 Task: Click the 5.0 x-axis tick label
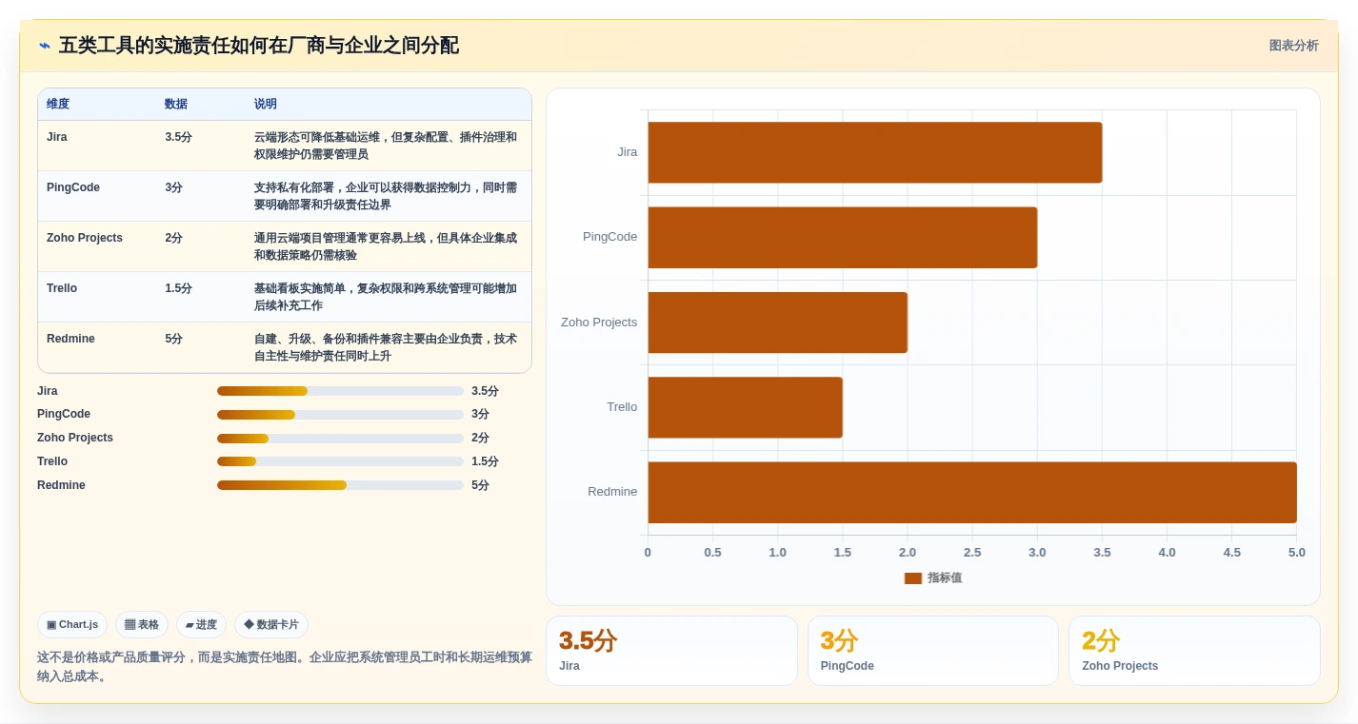1297,553
